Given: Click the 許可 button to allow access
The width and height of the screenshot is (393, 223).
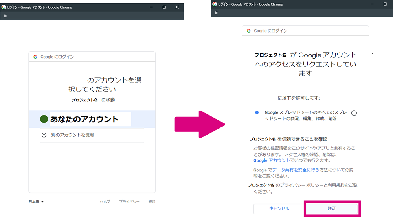Looking at the screenshot, I should click(332, 209).
